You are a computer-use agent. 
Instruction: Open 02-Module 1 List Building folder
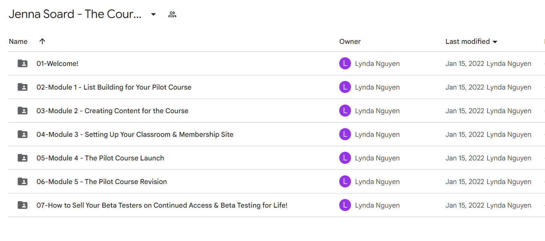point(114,87)
